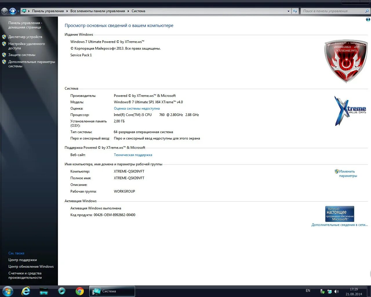Open Internet Explorer from the taskbar

pos(26,291)
